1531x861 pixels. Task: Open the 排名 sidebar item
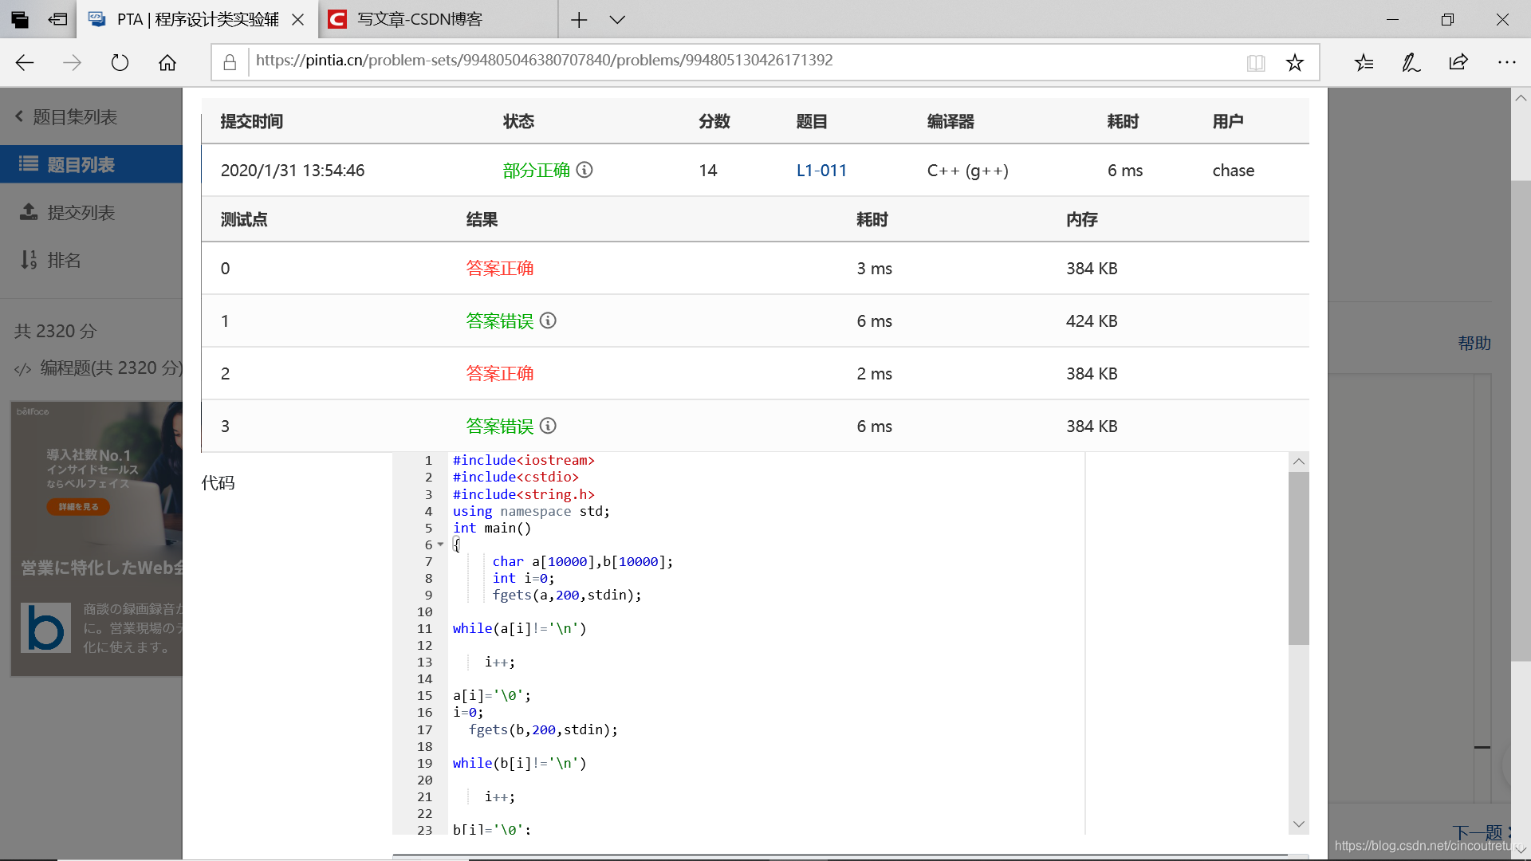tap(64, 260)
